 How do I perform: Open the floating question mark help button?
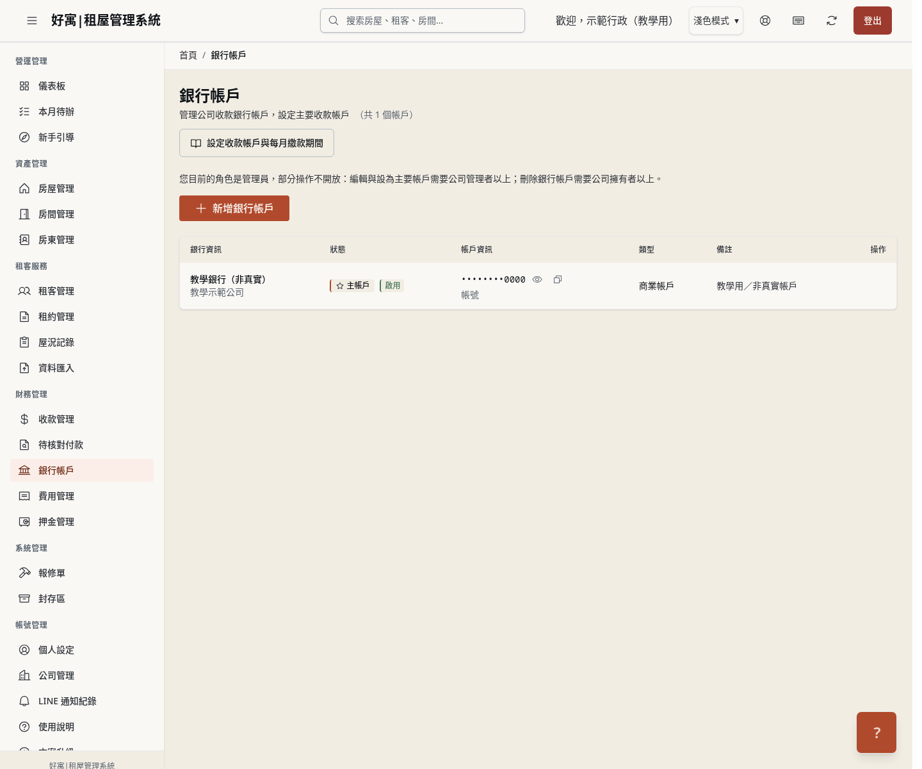(877, 732)
